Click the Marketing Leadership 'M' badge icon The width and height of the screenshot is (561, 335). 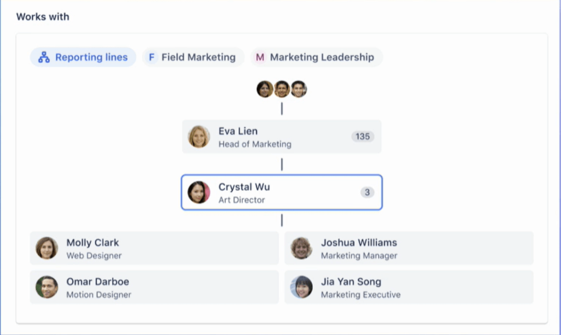[260, 57]
